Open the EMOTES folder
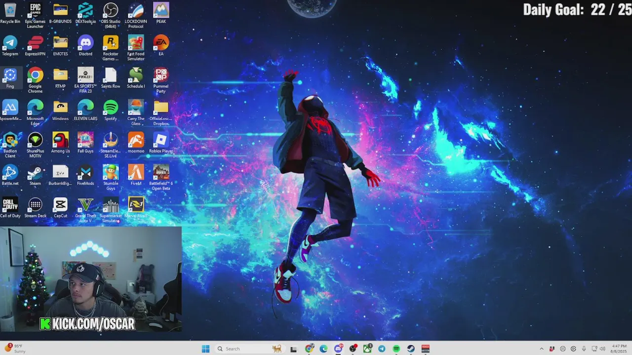Screen dimensions: 632x355 tap(60, 46)
